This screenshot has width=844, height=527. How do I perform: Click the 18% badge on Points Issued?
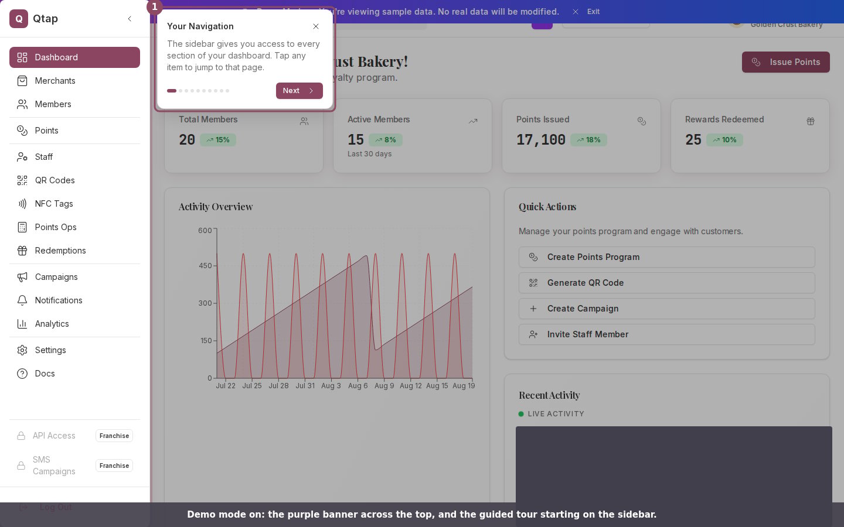click(588, 140)
